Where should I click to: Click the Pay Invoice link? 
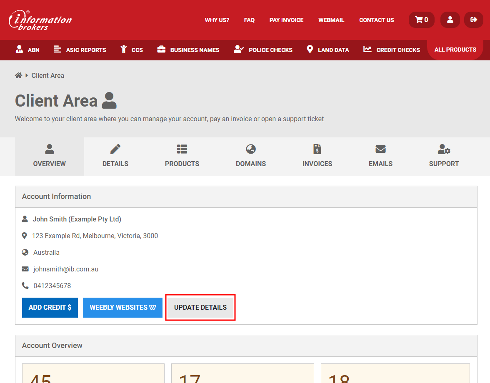[286, 20]
